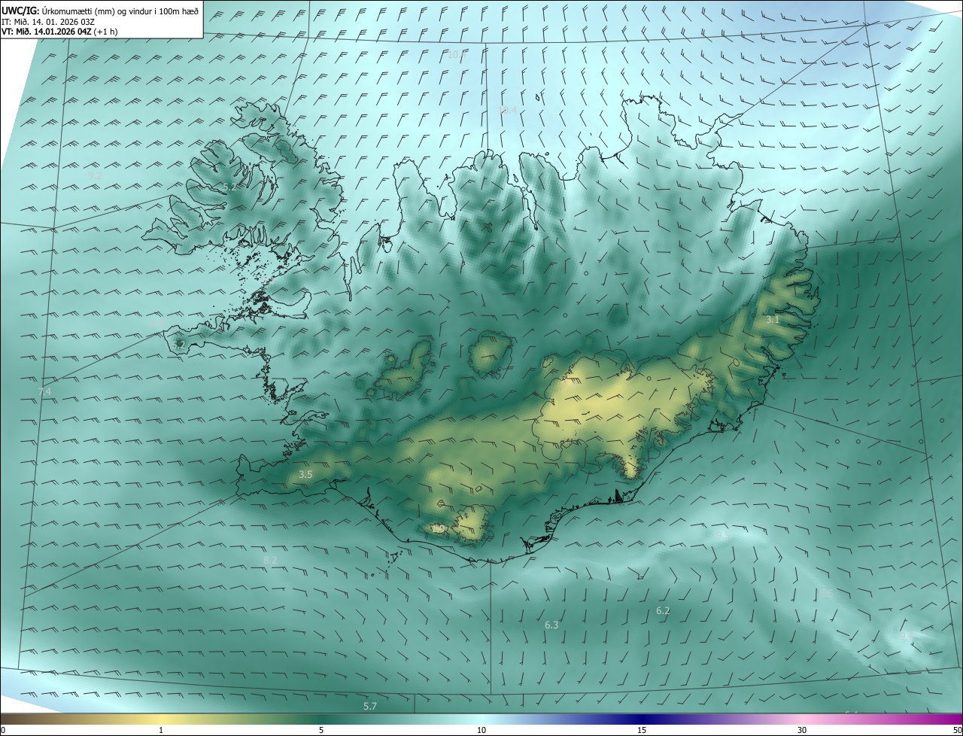Click the 6.2 value label on the map

[x=663, y=610]
